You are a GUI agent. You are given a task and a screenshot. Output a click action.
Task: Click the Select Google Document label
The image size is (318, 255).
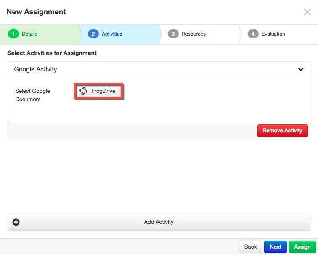tap(32, 95)
